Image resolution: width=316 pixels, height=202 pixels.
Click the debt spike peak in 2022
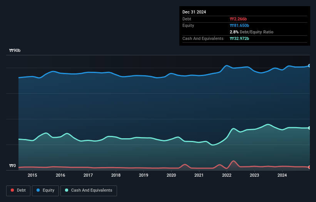233,161
